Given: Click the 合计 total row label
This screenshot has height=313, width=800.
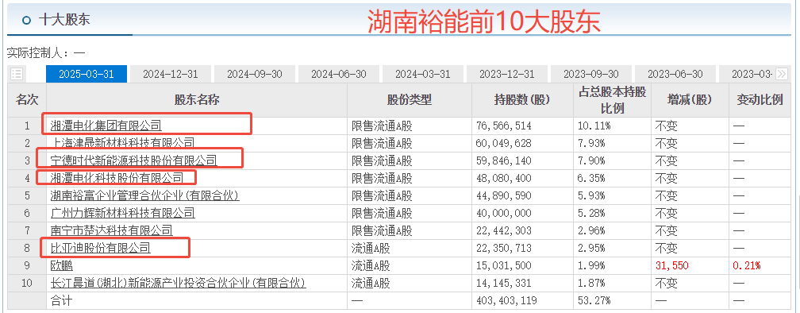Looking at the screenshot, I should [61, 300].
